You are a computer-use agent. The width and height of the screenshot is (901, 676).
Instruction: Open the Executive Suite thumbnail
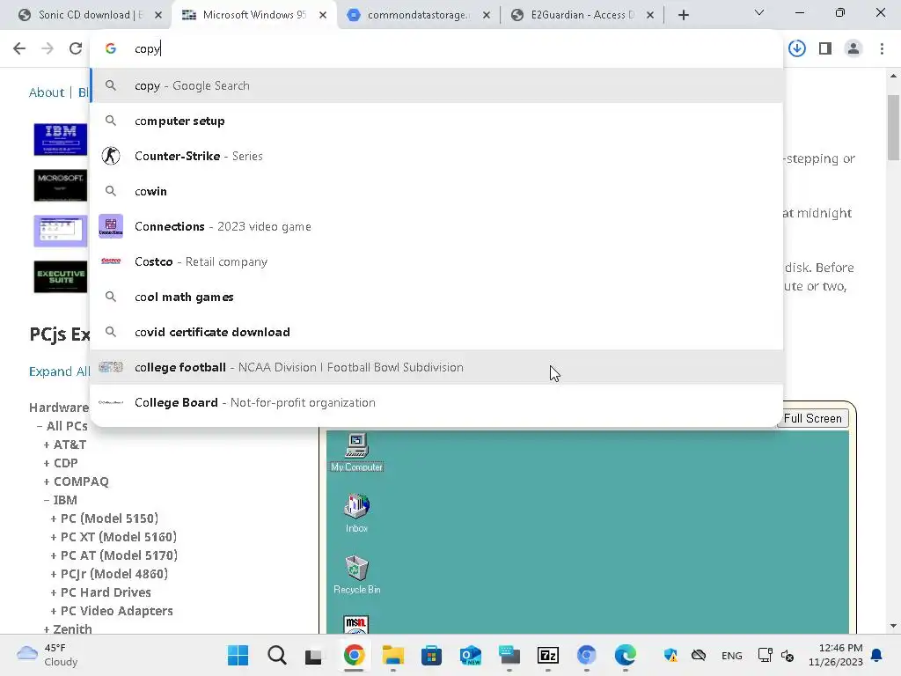coord(61,277)
